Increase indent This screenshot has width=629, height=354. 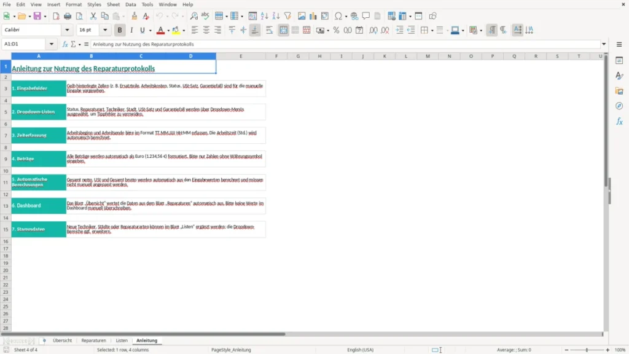[x=399, y=30]
